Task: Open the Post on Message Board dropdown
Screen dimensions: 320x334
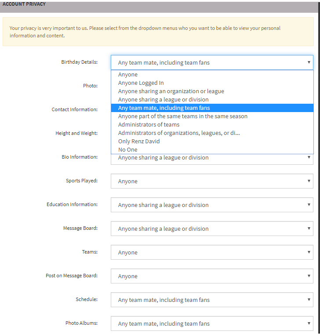Action: (x=212, y=276)
